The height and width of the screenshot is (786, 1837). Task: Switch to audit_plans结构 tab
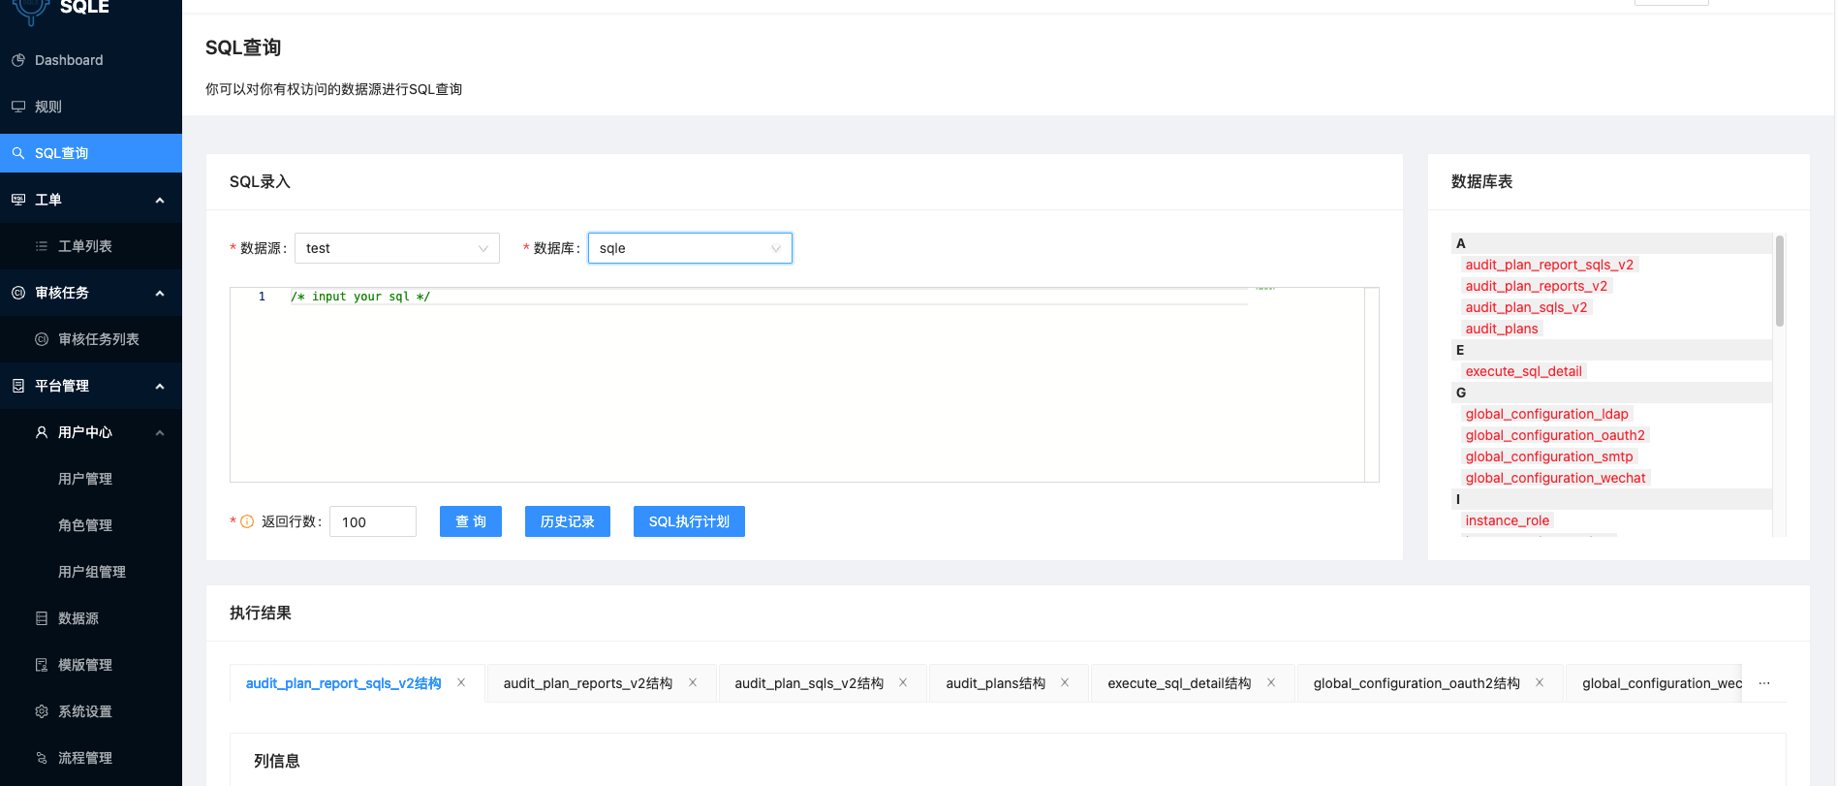coord(996,683)
